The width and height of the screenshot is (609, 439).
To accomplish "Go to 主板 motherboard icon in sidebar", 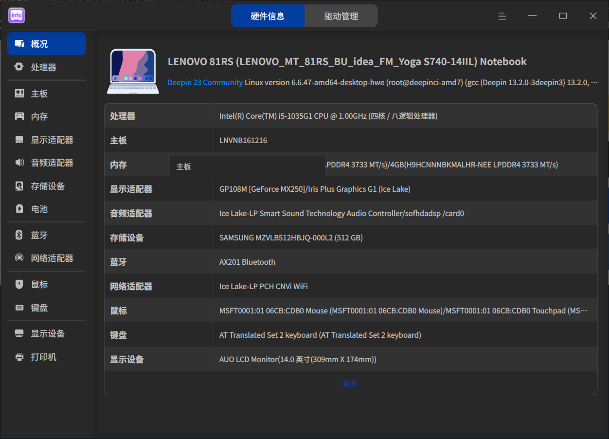I will coord(19,93).
